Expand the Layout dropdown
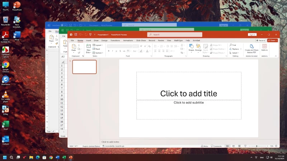Viewport: 287px width, 161px height. pos(98,45)
